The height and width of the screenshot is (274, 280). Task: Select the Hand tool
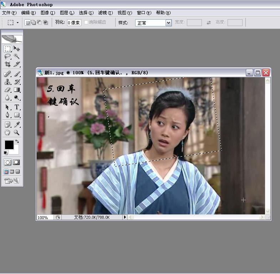[7, 132]
